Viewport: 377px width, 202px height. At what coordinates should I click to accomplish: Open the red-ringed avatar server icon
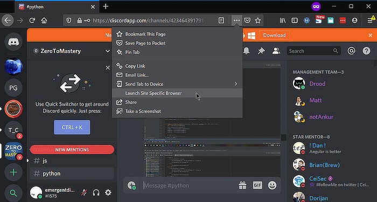[x=13, y=109]
